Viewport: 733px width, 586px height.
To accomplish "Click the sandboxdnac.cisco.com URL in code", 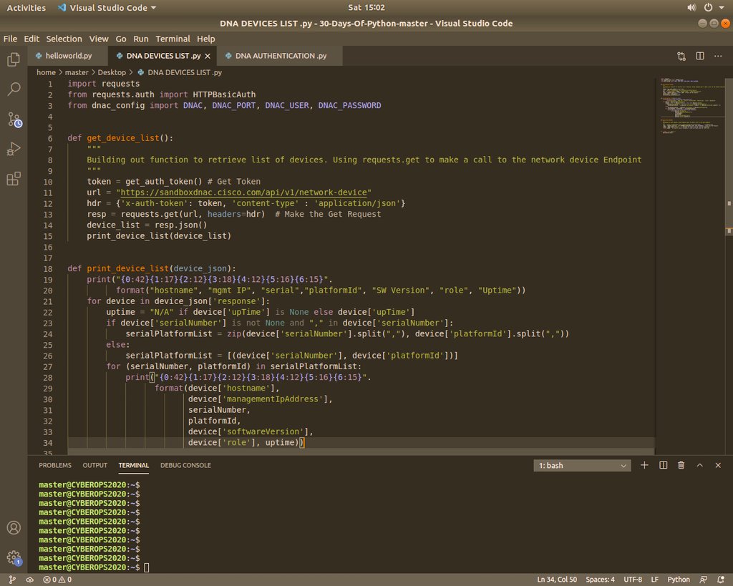I will click(243, 192).
